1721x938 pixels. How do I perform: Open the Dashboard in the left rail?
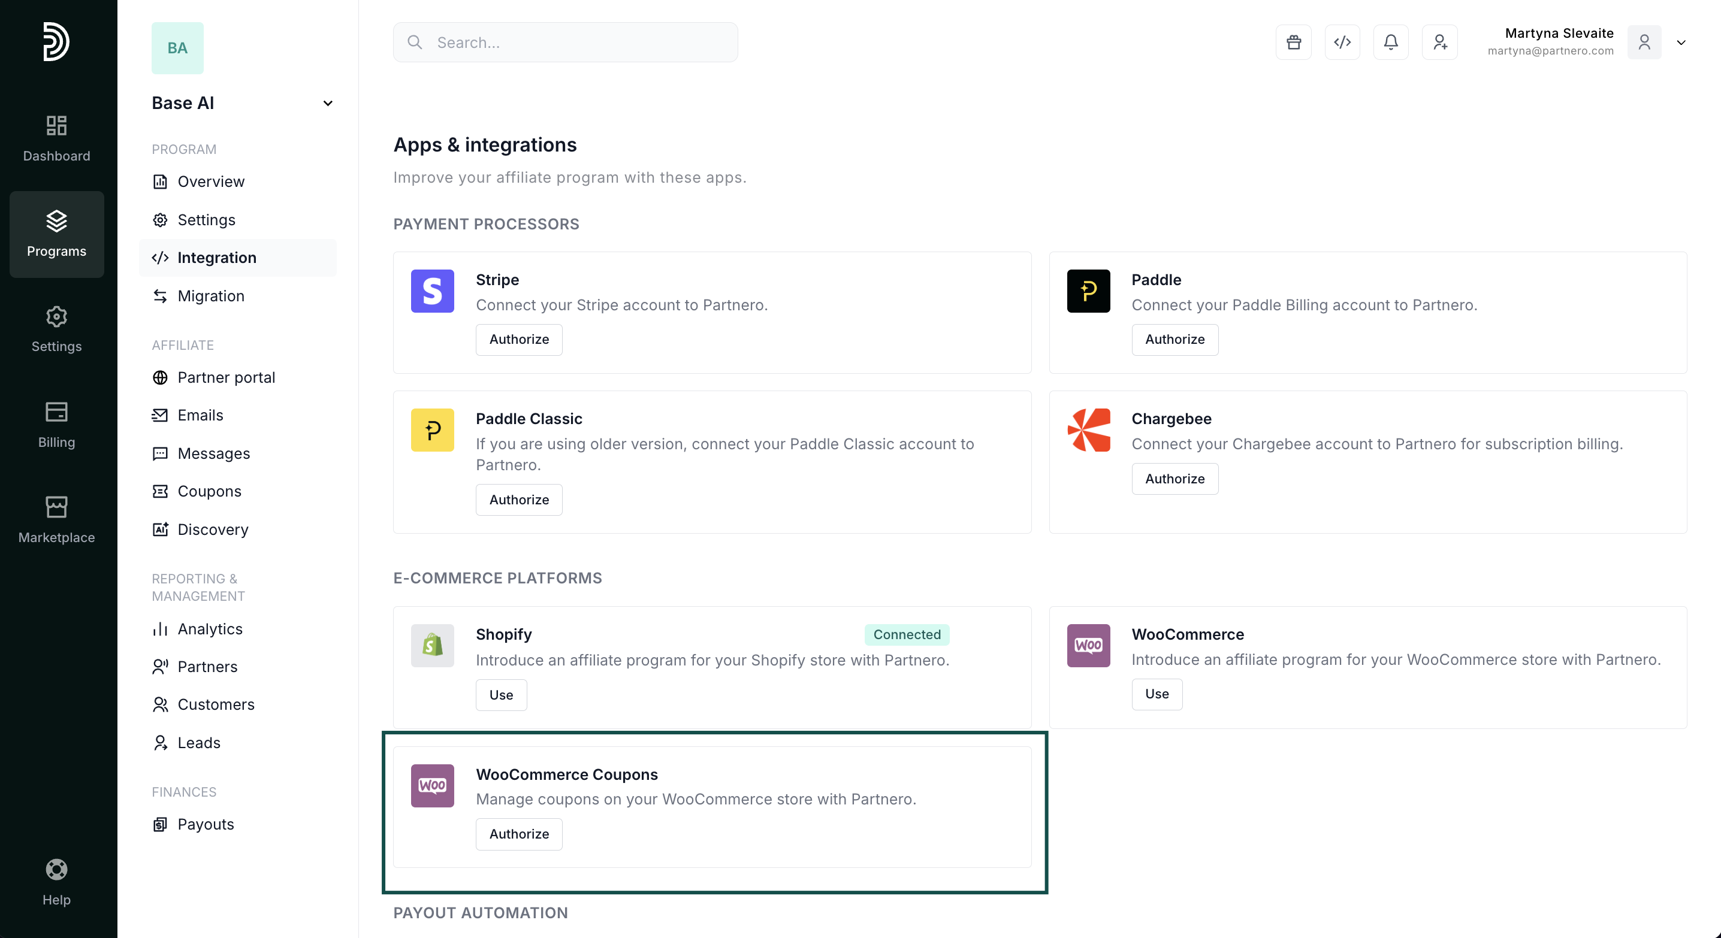(57, 138)
